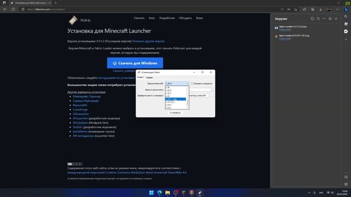Open the Technic list link
The height and width of the screenshot is (197, 351).
77,127
